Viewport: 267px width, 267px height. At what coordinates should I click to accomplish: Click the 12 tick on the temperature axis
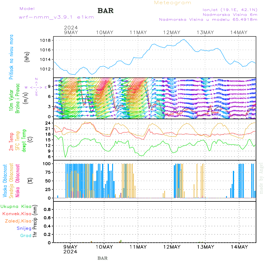[x=48, y=145]
